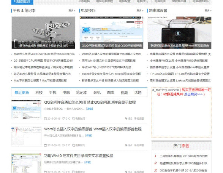Click caption 联想智能云路由怎么设置 on router image
The width and height of the screenshot is (223, 173).
point(180,46)
